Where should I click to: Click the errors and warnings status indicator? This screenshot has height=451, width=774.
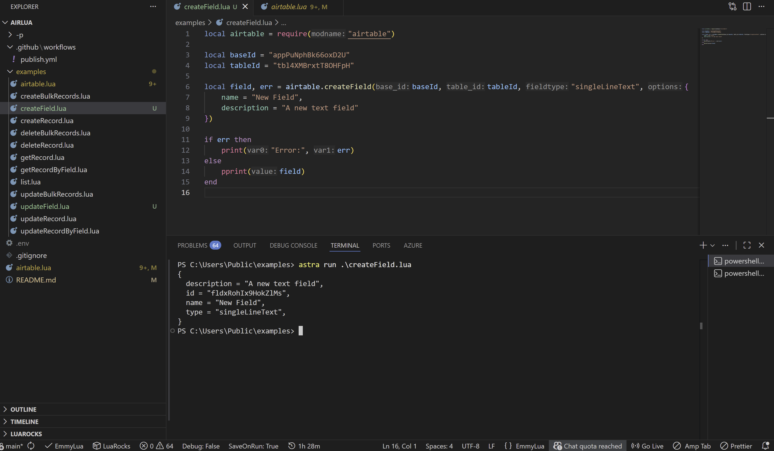pyautogui.click(x=156, y=446)
